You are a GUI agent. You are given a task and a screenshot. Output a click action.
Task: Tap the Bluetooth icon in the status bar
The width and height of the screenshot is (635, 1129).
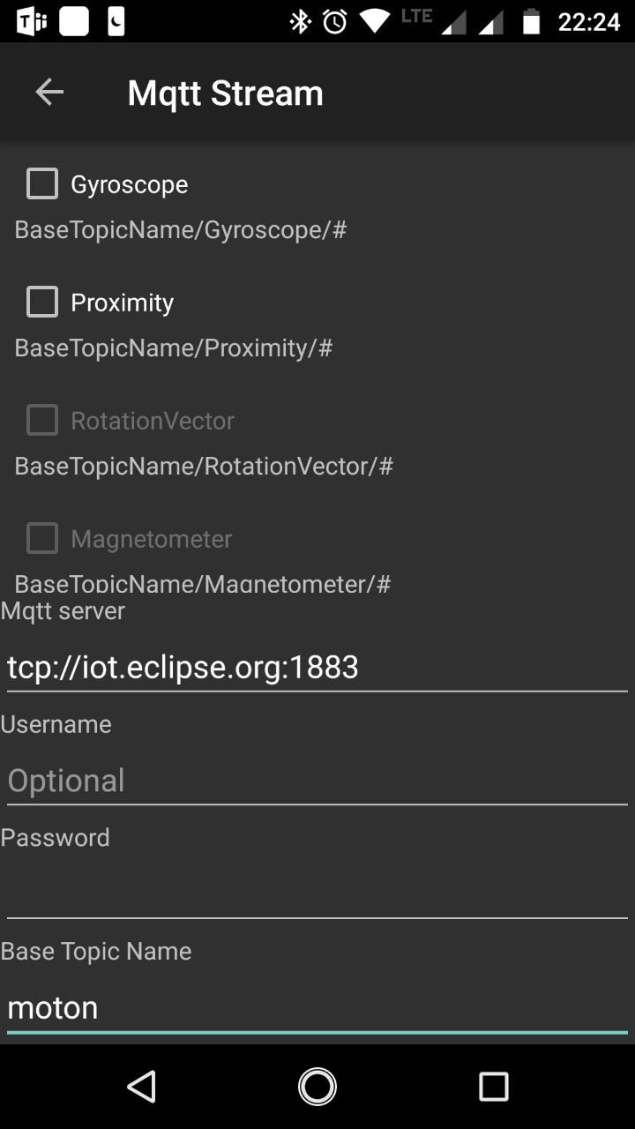pos(301,21)
